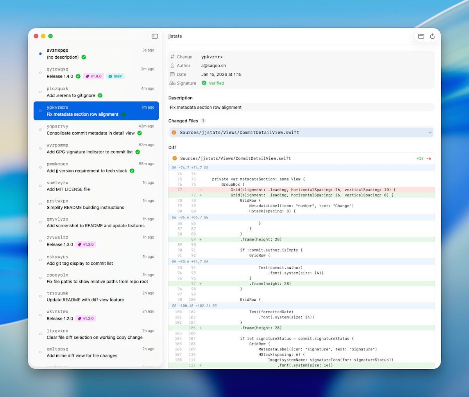Click the Description text field
Screen dimensions: 469x397
click(301, 107)
